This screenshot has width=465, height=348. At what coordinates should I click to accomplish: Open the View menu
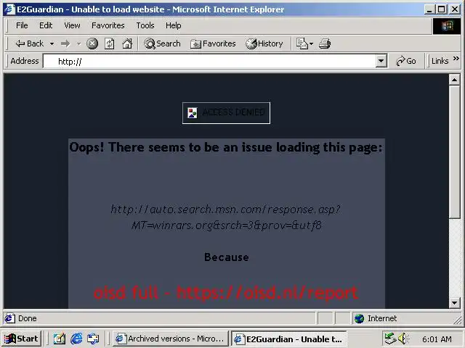tap(72, 25)
